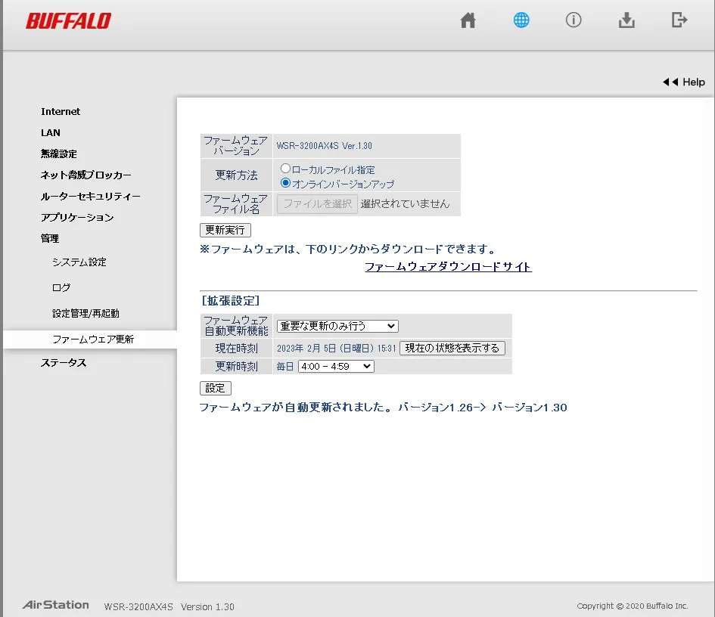The width and height of the screenshot is (715, 617).
Task: Open 設定管理/再起動 submenu item
Action: click(85, 314)
